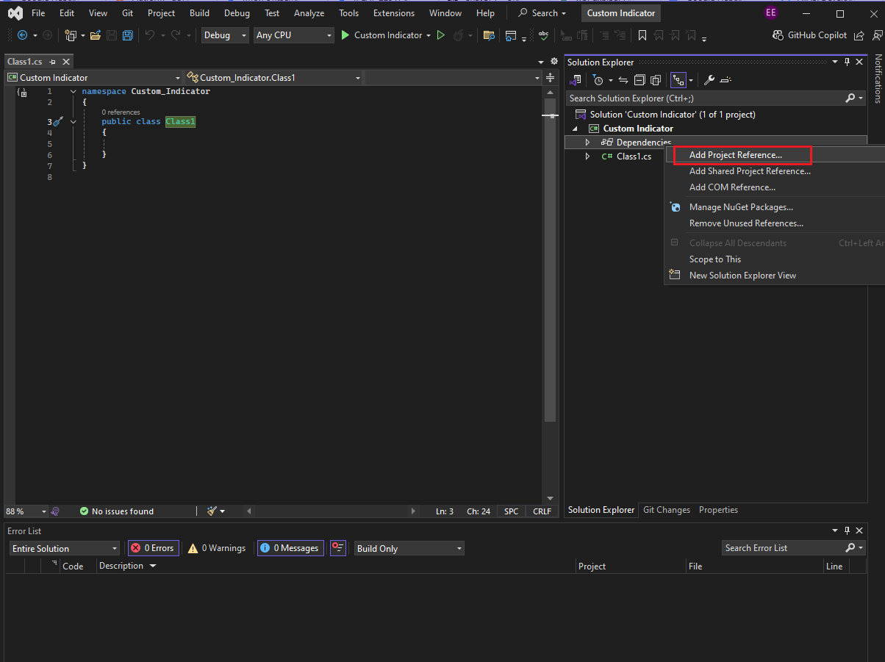This screenshot has width=885, height=662.
Task: Toggle pin on the Class1.cs tab
Action: pos(52,62)
